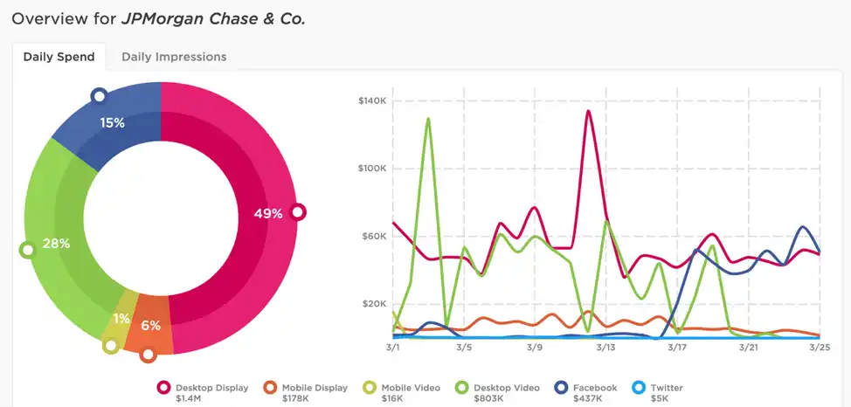Image resolution: width=851 pixels, height=407 pixels.
Task: Toggle the Facebook legend circle
Action: pyautogui.click(x=563, y=388)
